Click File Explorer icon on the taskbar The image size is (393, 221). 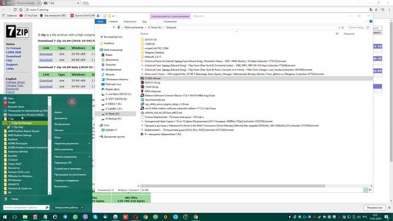pos(25,217)
